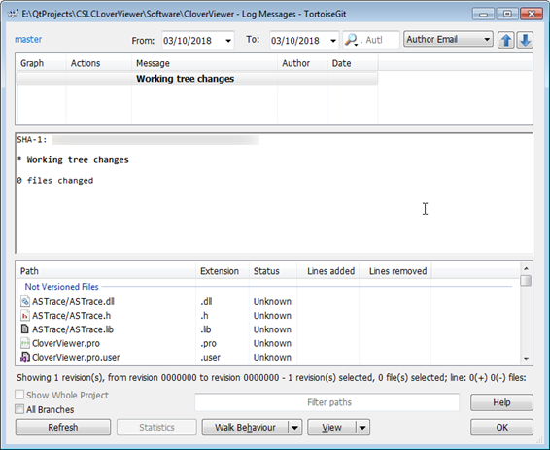
Task: Click the Help button
Action: pos(501,402)
